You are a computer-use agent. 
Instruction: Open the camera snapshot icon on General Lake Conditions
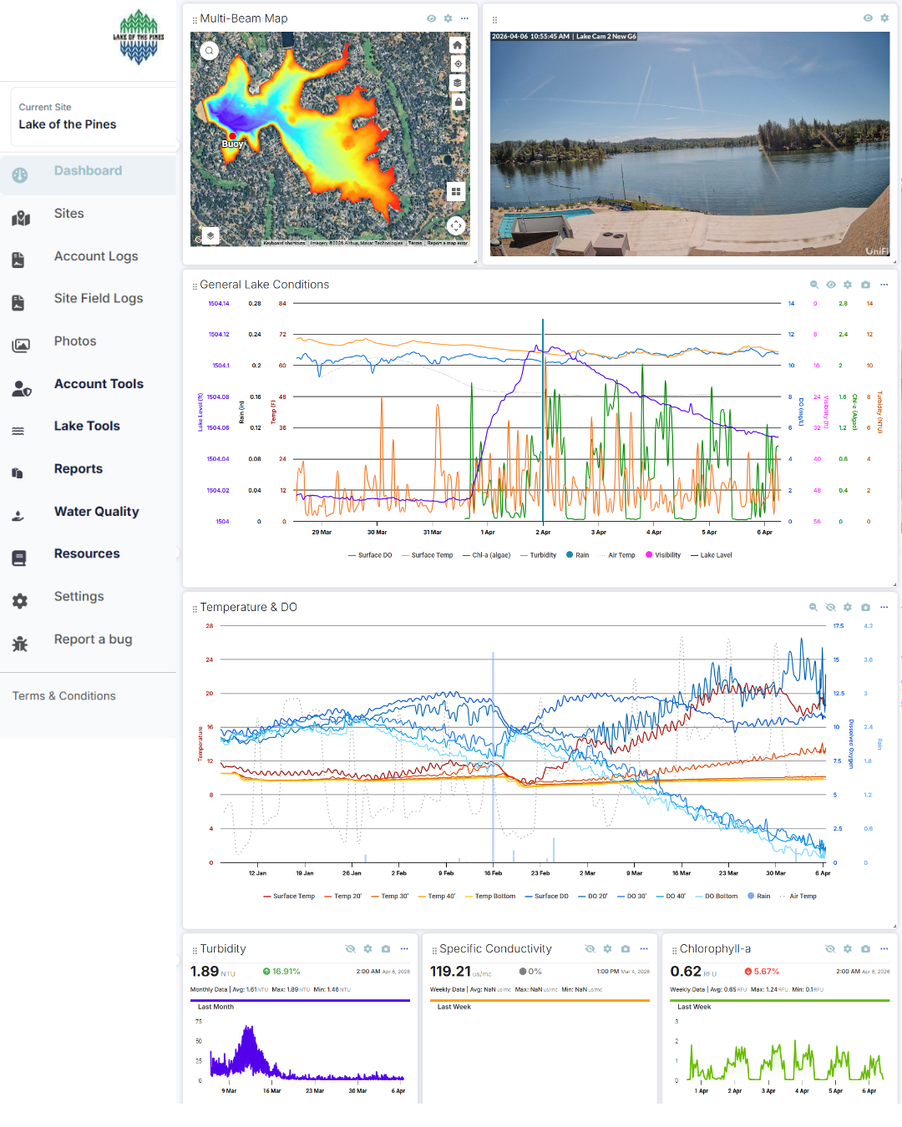(864, 285)
